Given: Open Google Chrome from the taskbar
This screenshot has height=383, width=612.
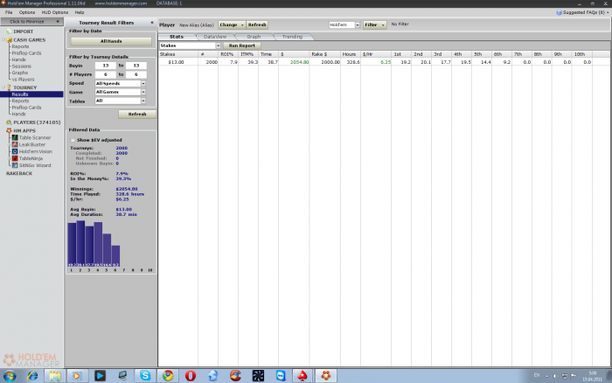Looking at the screenshot, I should [x=168, y=376].
